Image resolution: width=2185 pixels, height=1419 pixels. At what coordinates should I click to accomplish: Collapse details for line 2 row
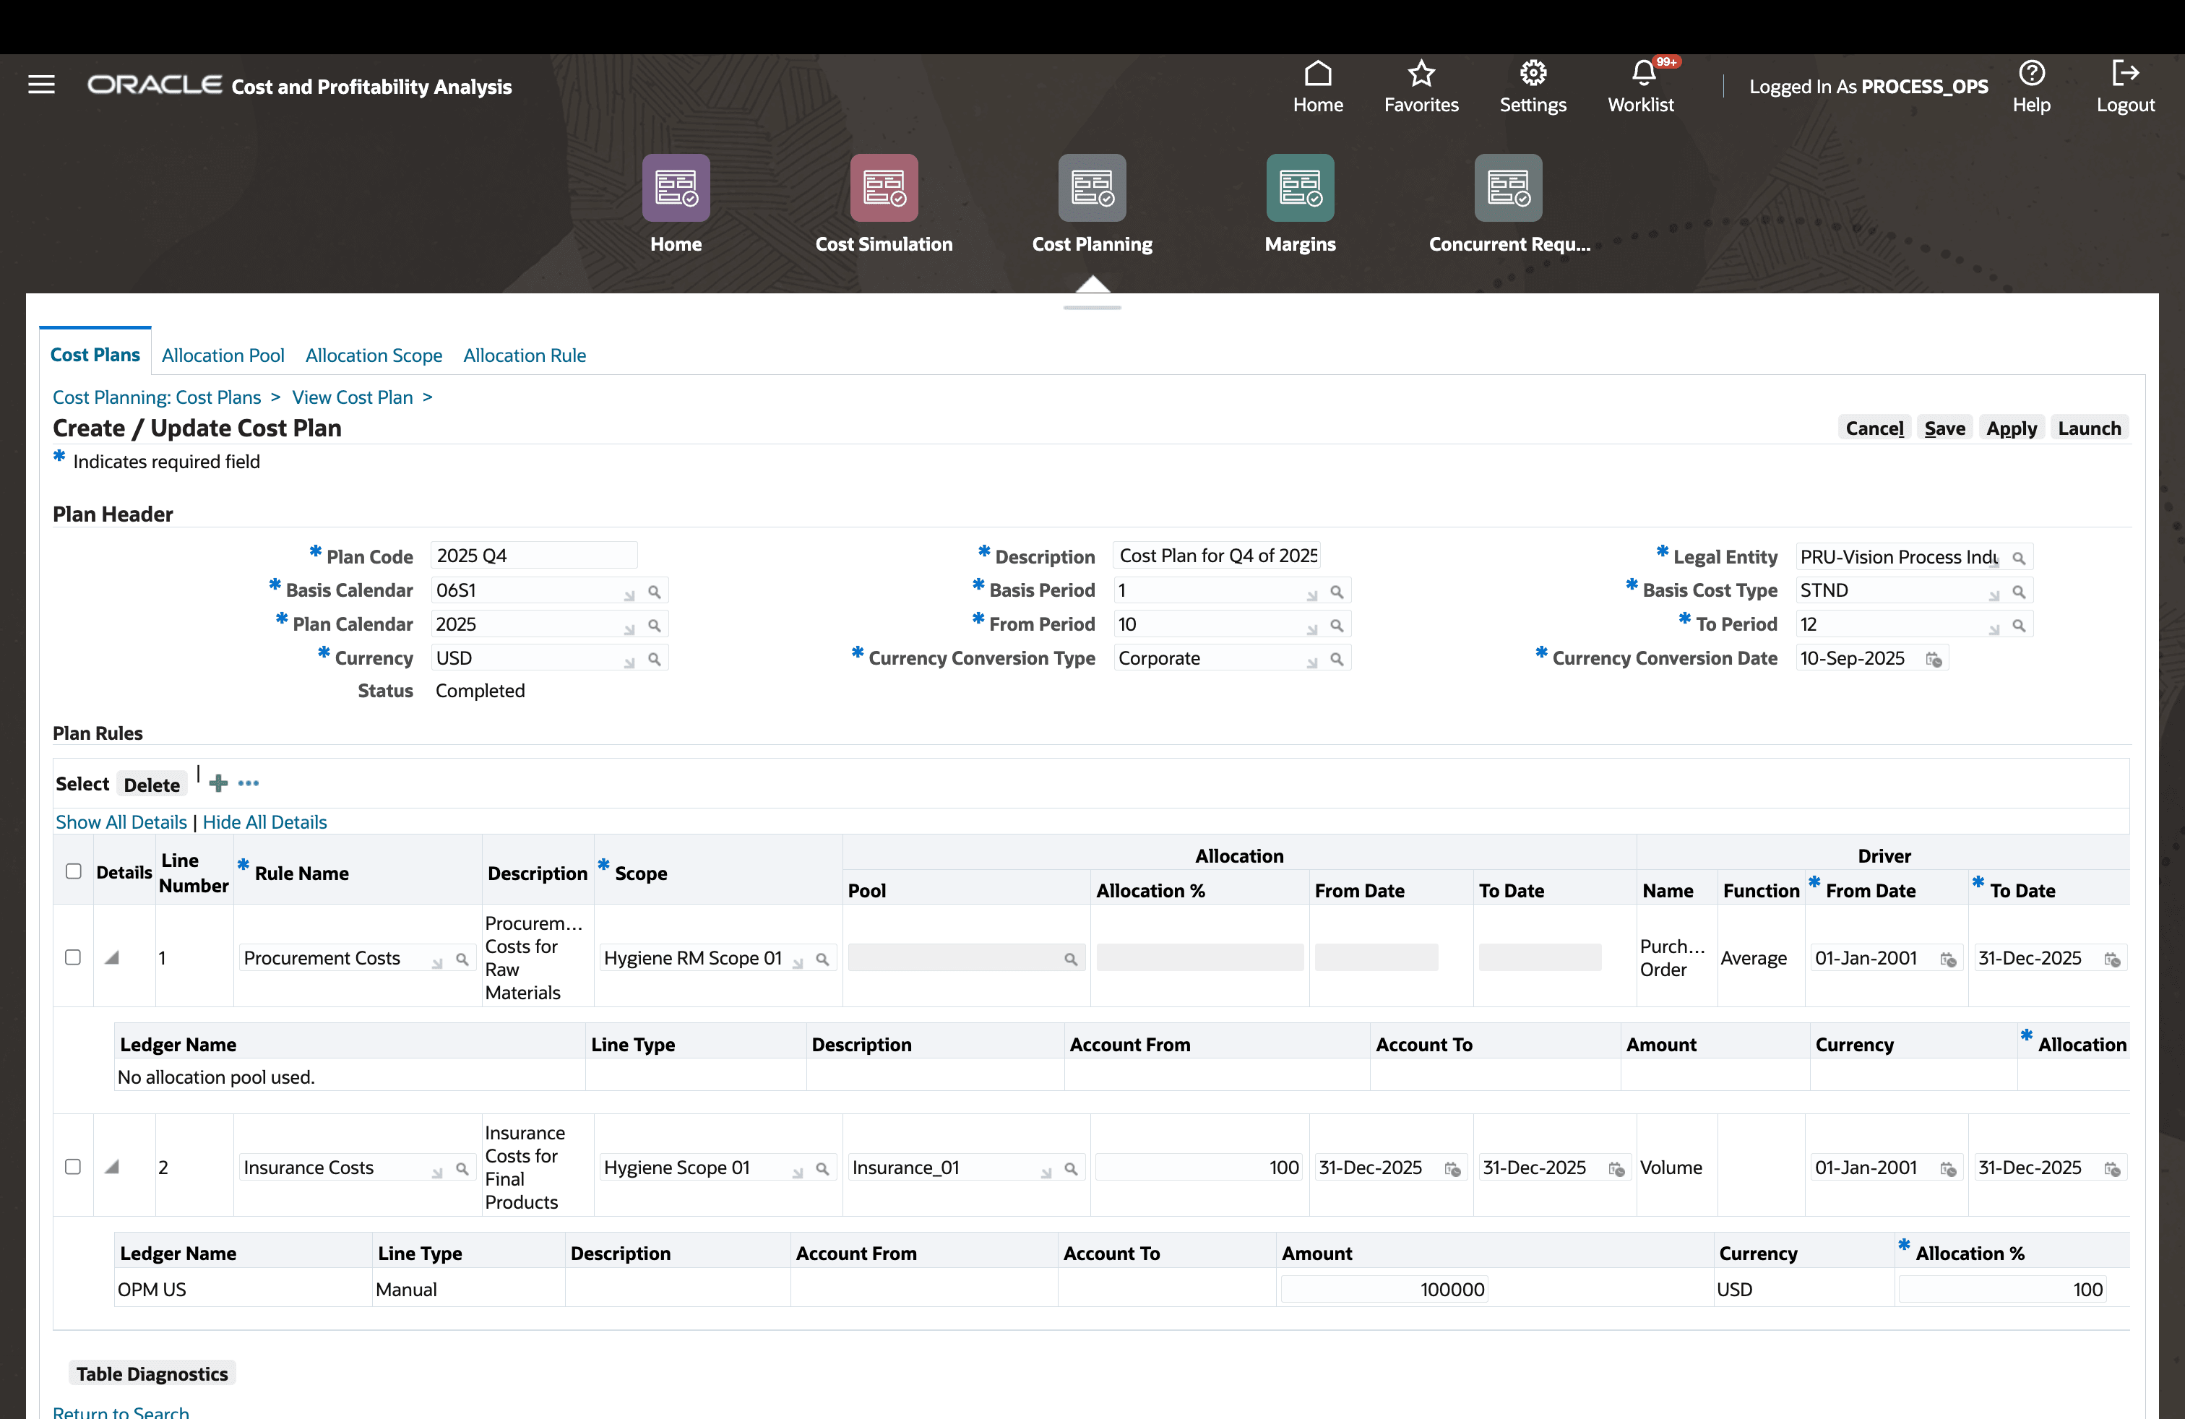[x=112, y=1167]
